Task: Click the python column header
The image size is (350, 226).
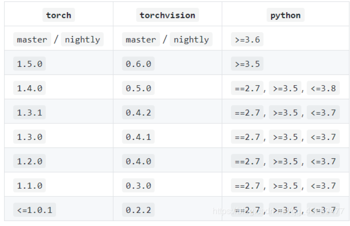Action: 285,15
